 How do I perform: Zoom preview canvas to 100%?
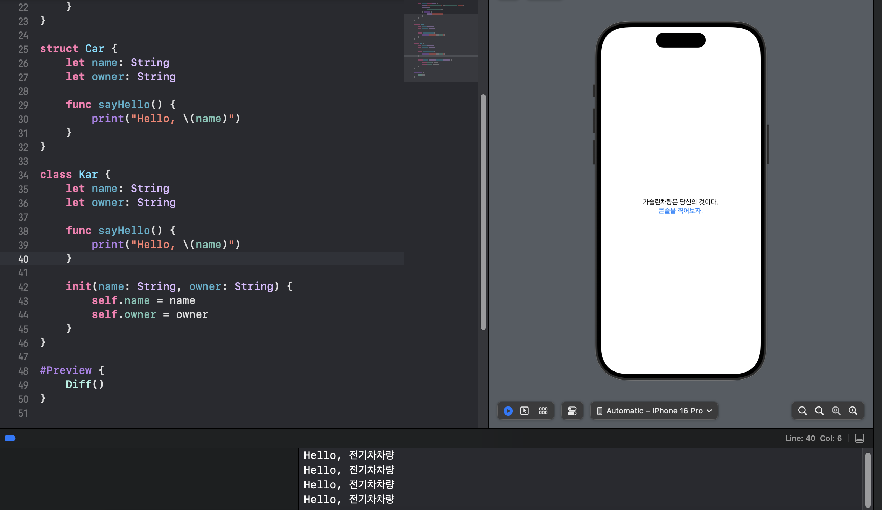[819, 411]
